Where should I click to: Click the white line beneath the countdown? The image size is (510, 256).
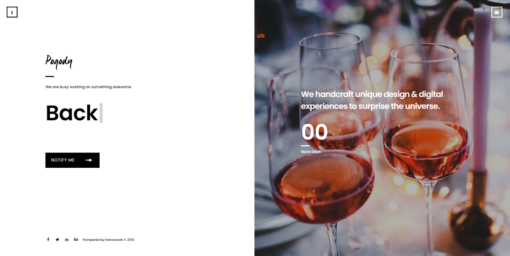tap(305, 146)
